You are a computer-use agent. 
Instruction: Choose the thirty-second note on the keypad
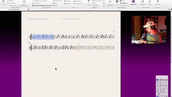158,91
